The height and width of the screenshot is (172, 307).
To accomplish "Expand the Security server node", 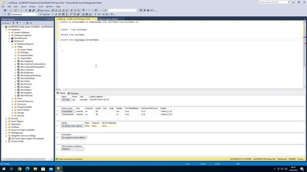I will tap(6, 118).
